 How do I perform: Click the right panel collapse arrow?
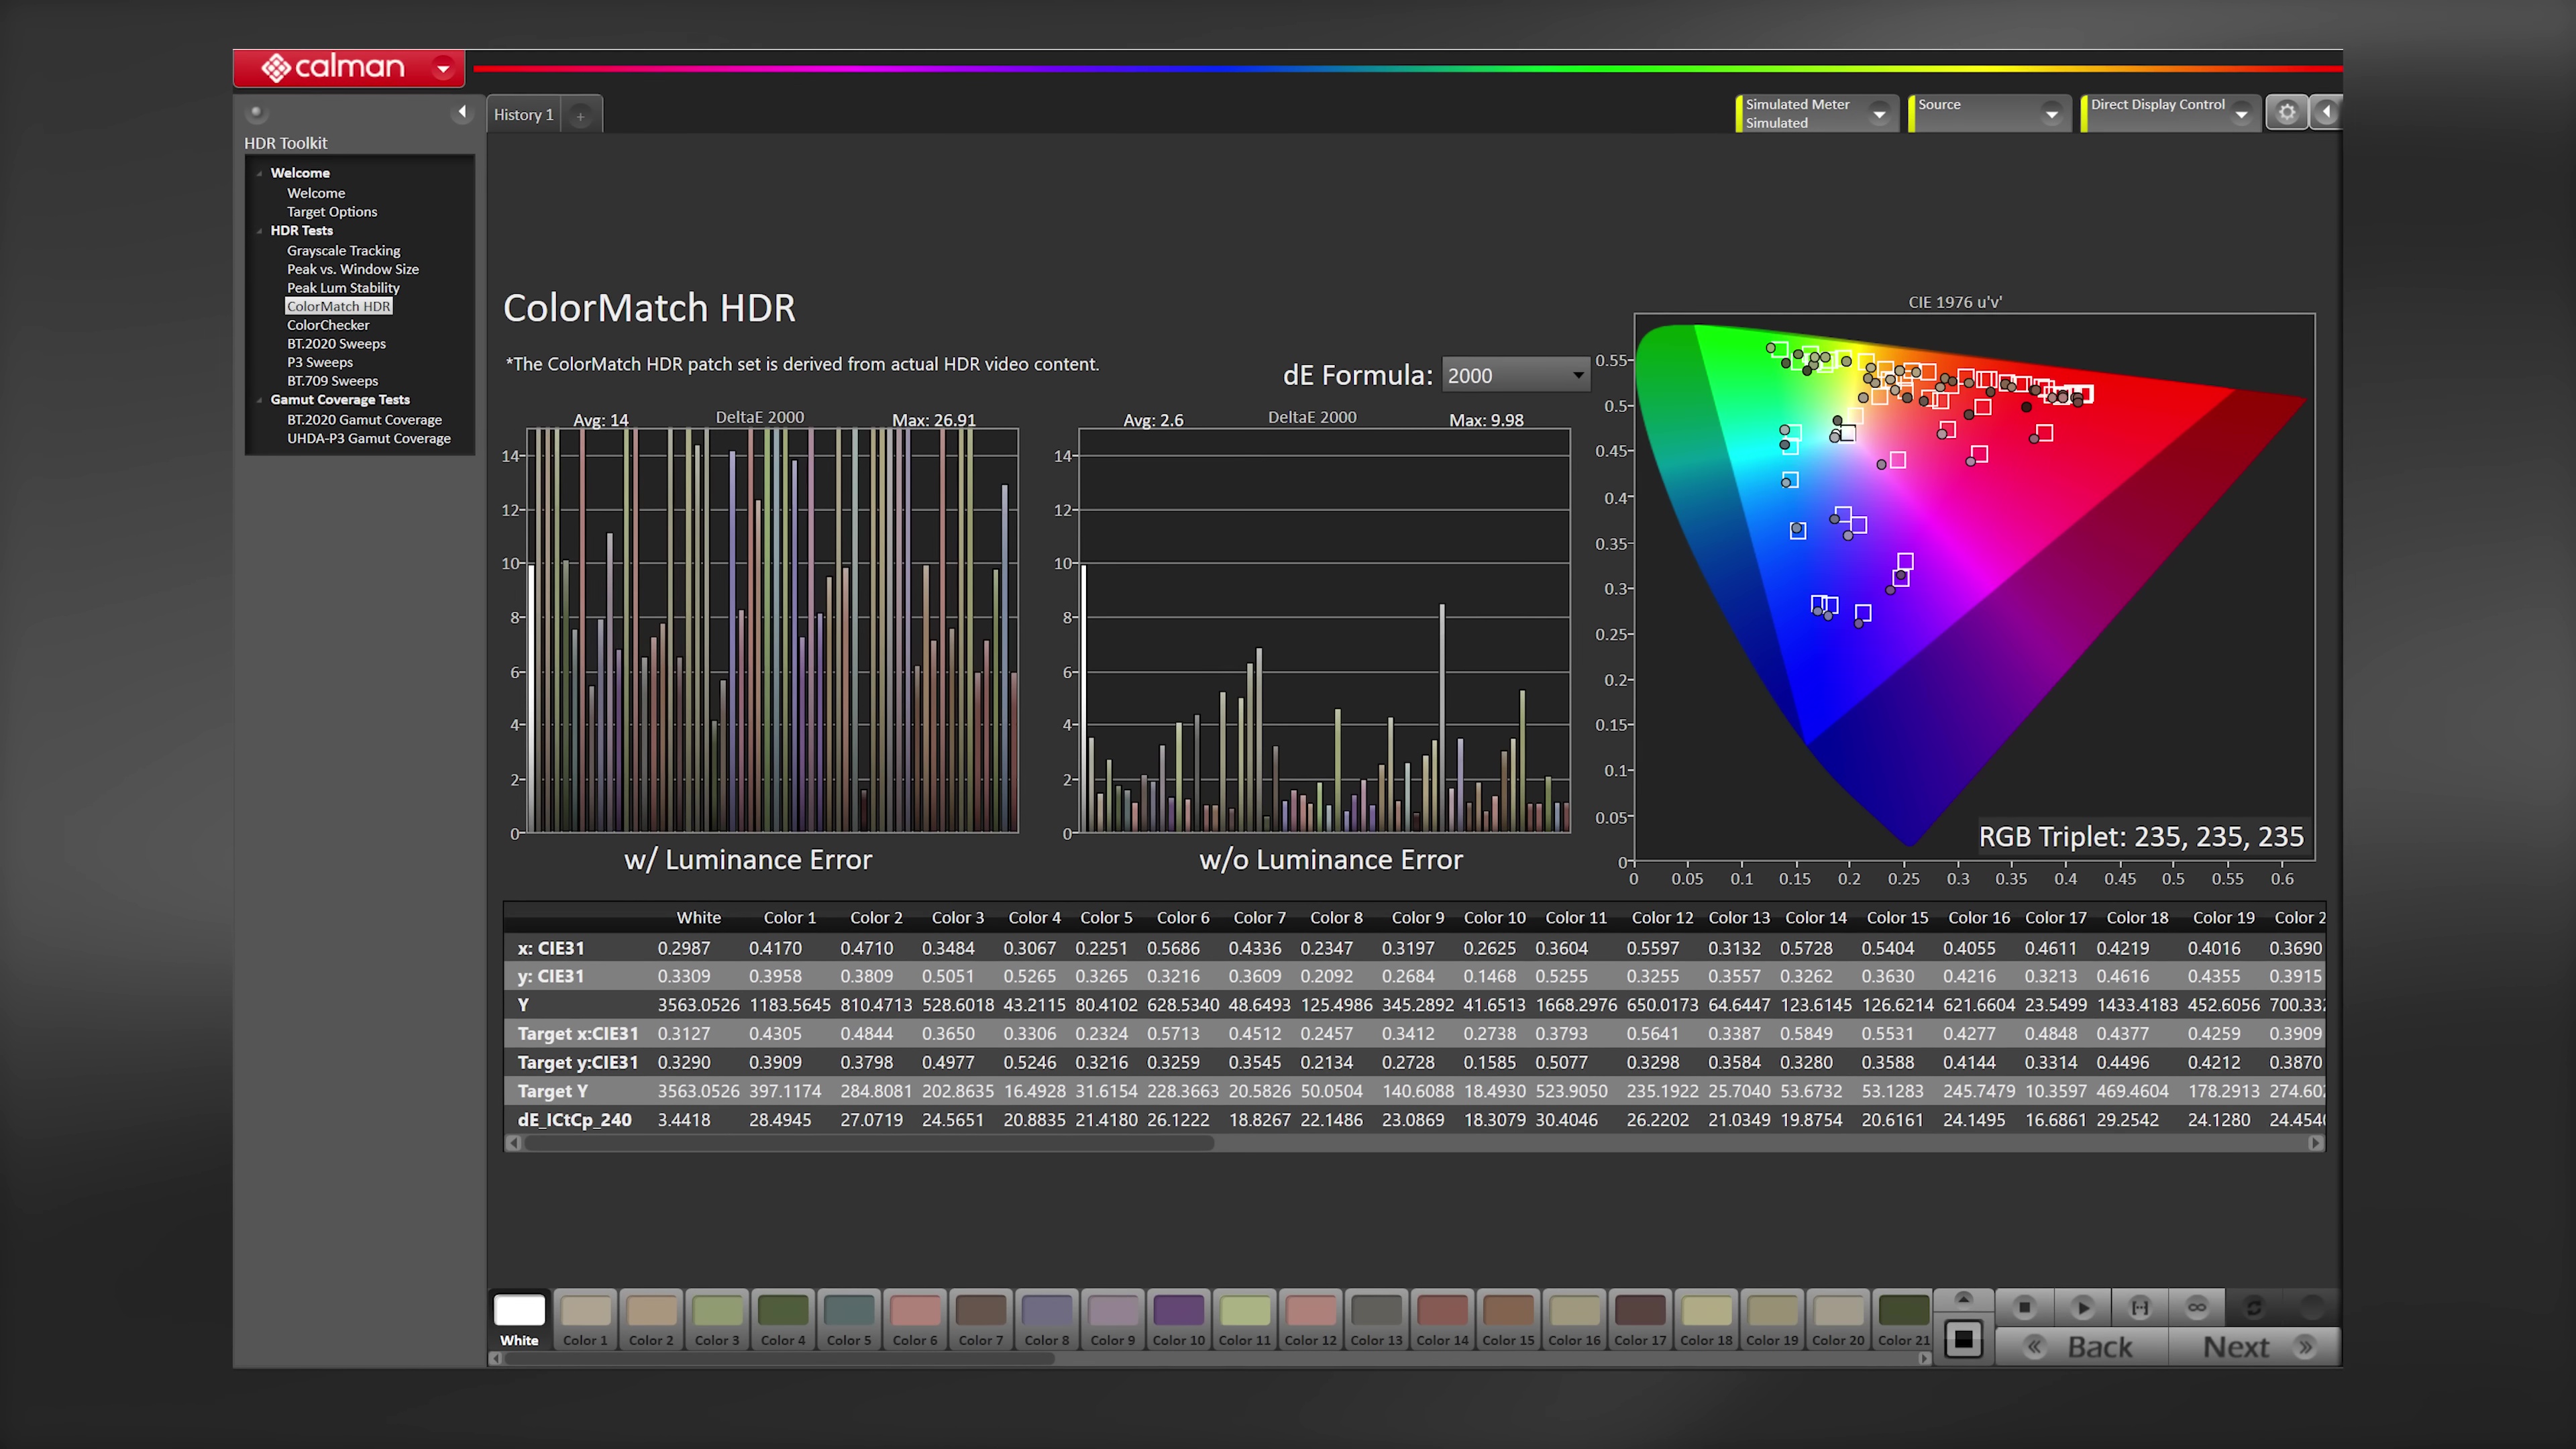click(2326, 112)
